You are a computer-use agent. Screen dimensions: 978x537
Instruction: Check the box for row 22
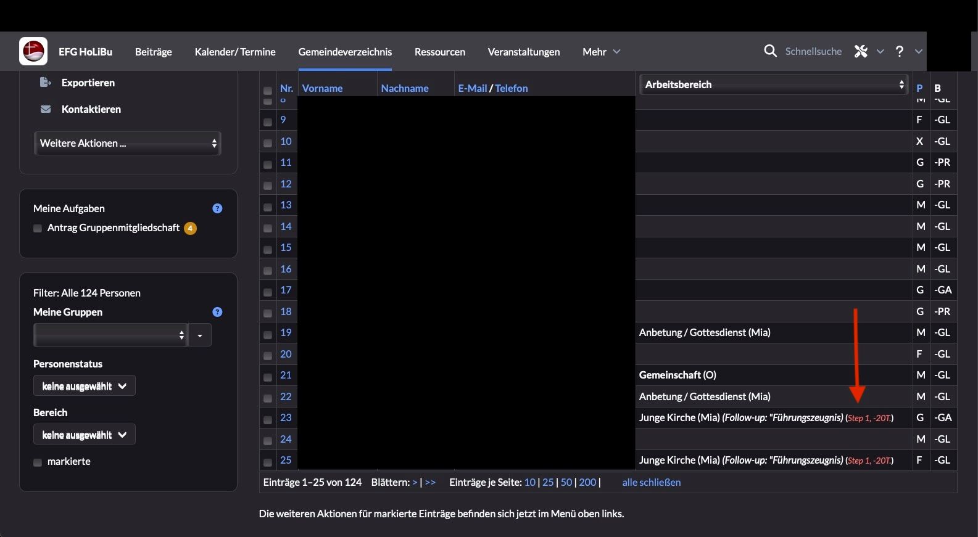268,398
